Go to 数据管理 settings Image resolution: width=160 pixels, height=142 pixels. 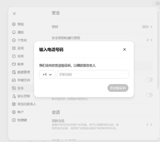pos(24,72)
